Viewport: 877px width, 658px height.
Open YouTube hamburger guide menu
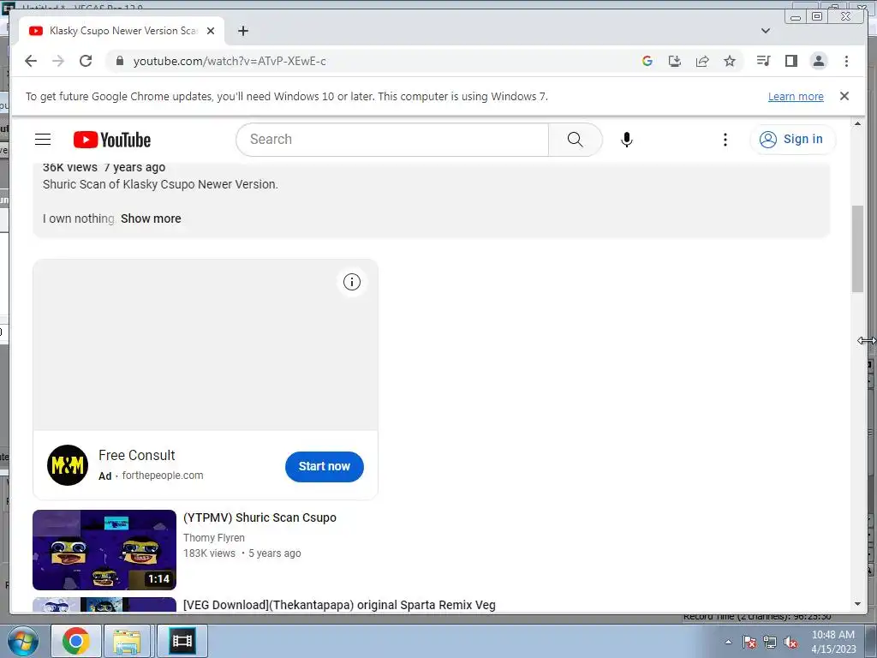43,140
